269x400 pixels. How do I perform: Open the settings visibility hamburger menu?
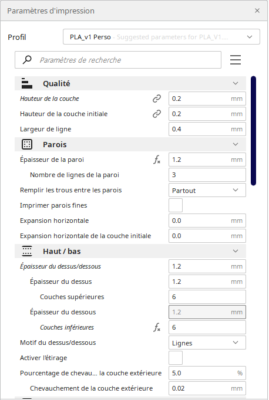pos(236,60)
